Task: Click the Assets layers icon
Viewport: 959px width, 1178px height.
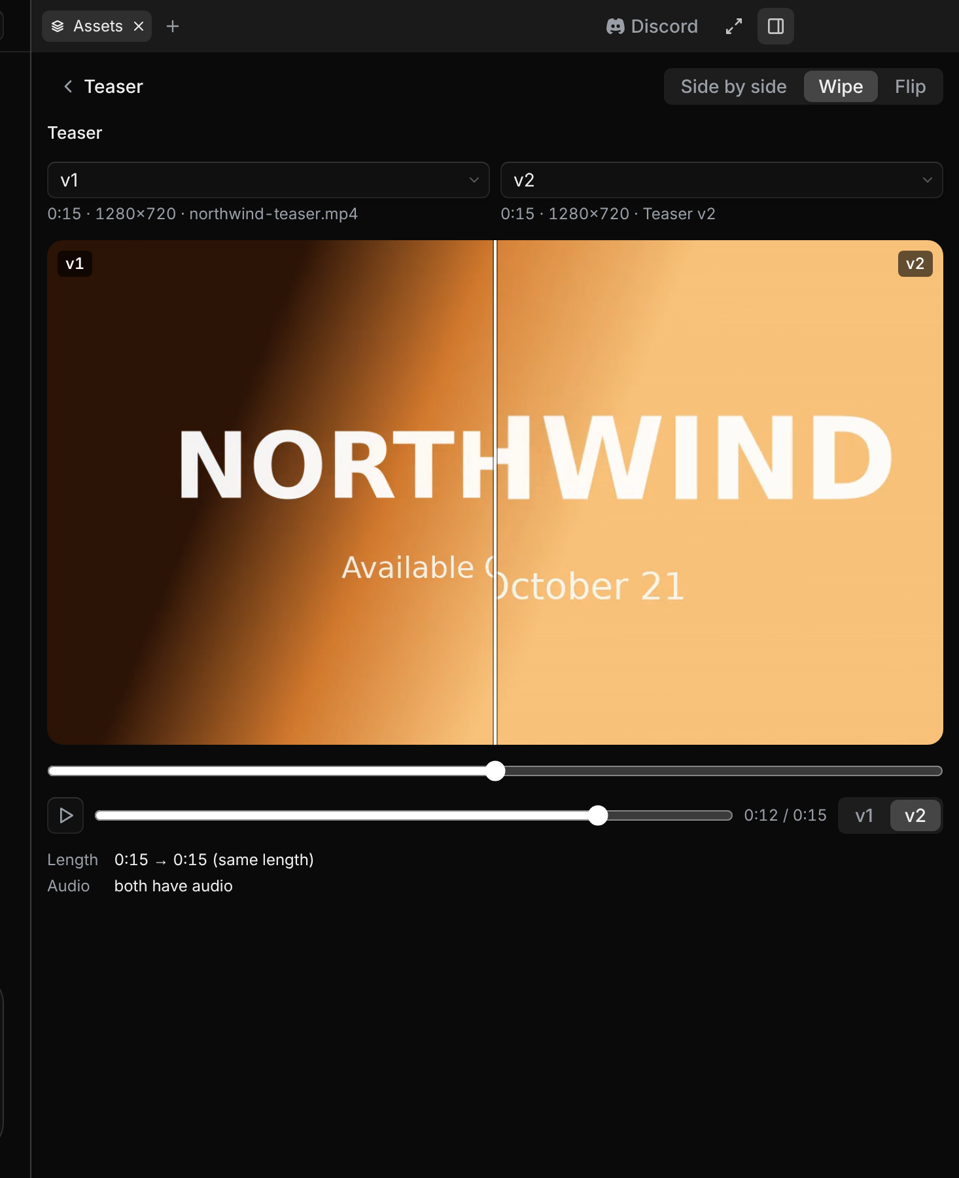Action: pos(58,26)
